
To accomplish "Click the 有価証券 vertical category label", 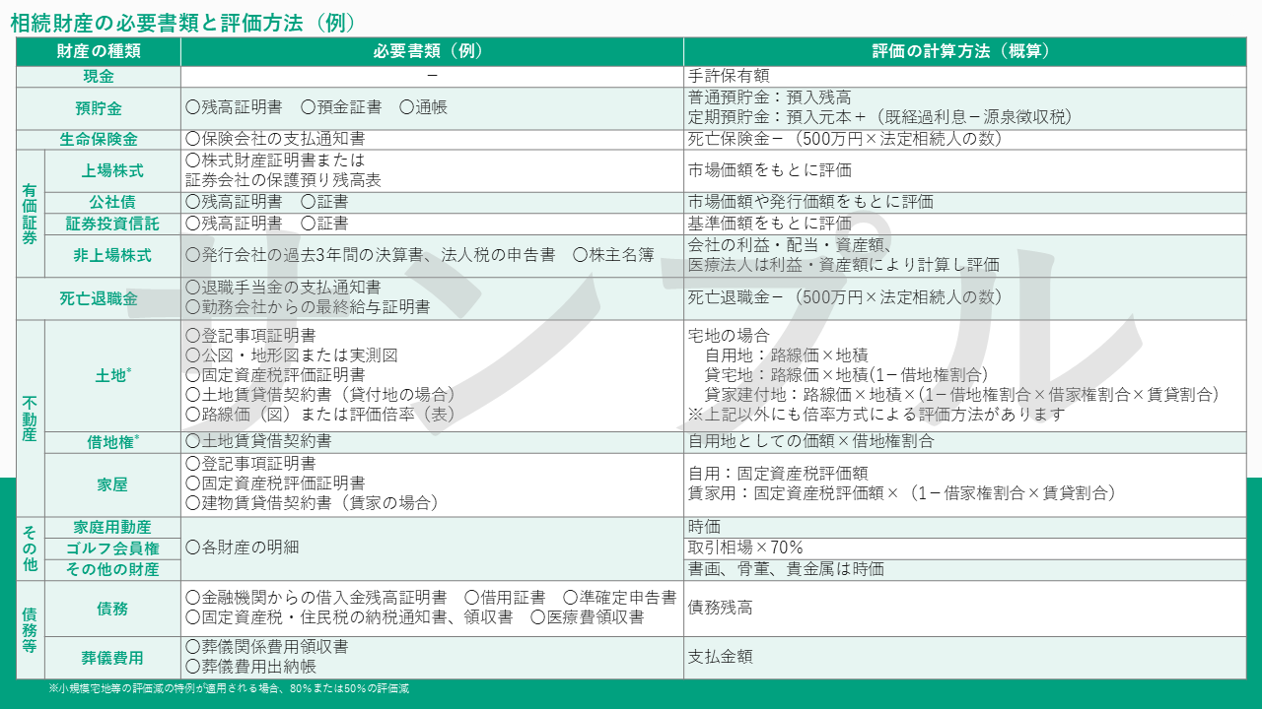I will [x=31, y=214].
